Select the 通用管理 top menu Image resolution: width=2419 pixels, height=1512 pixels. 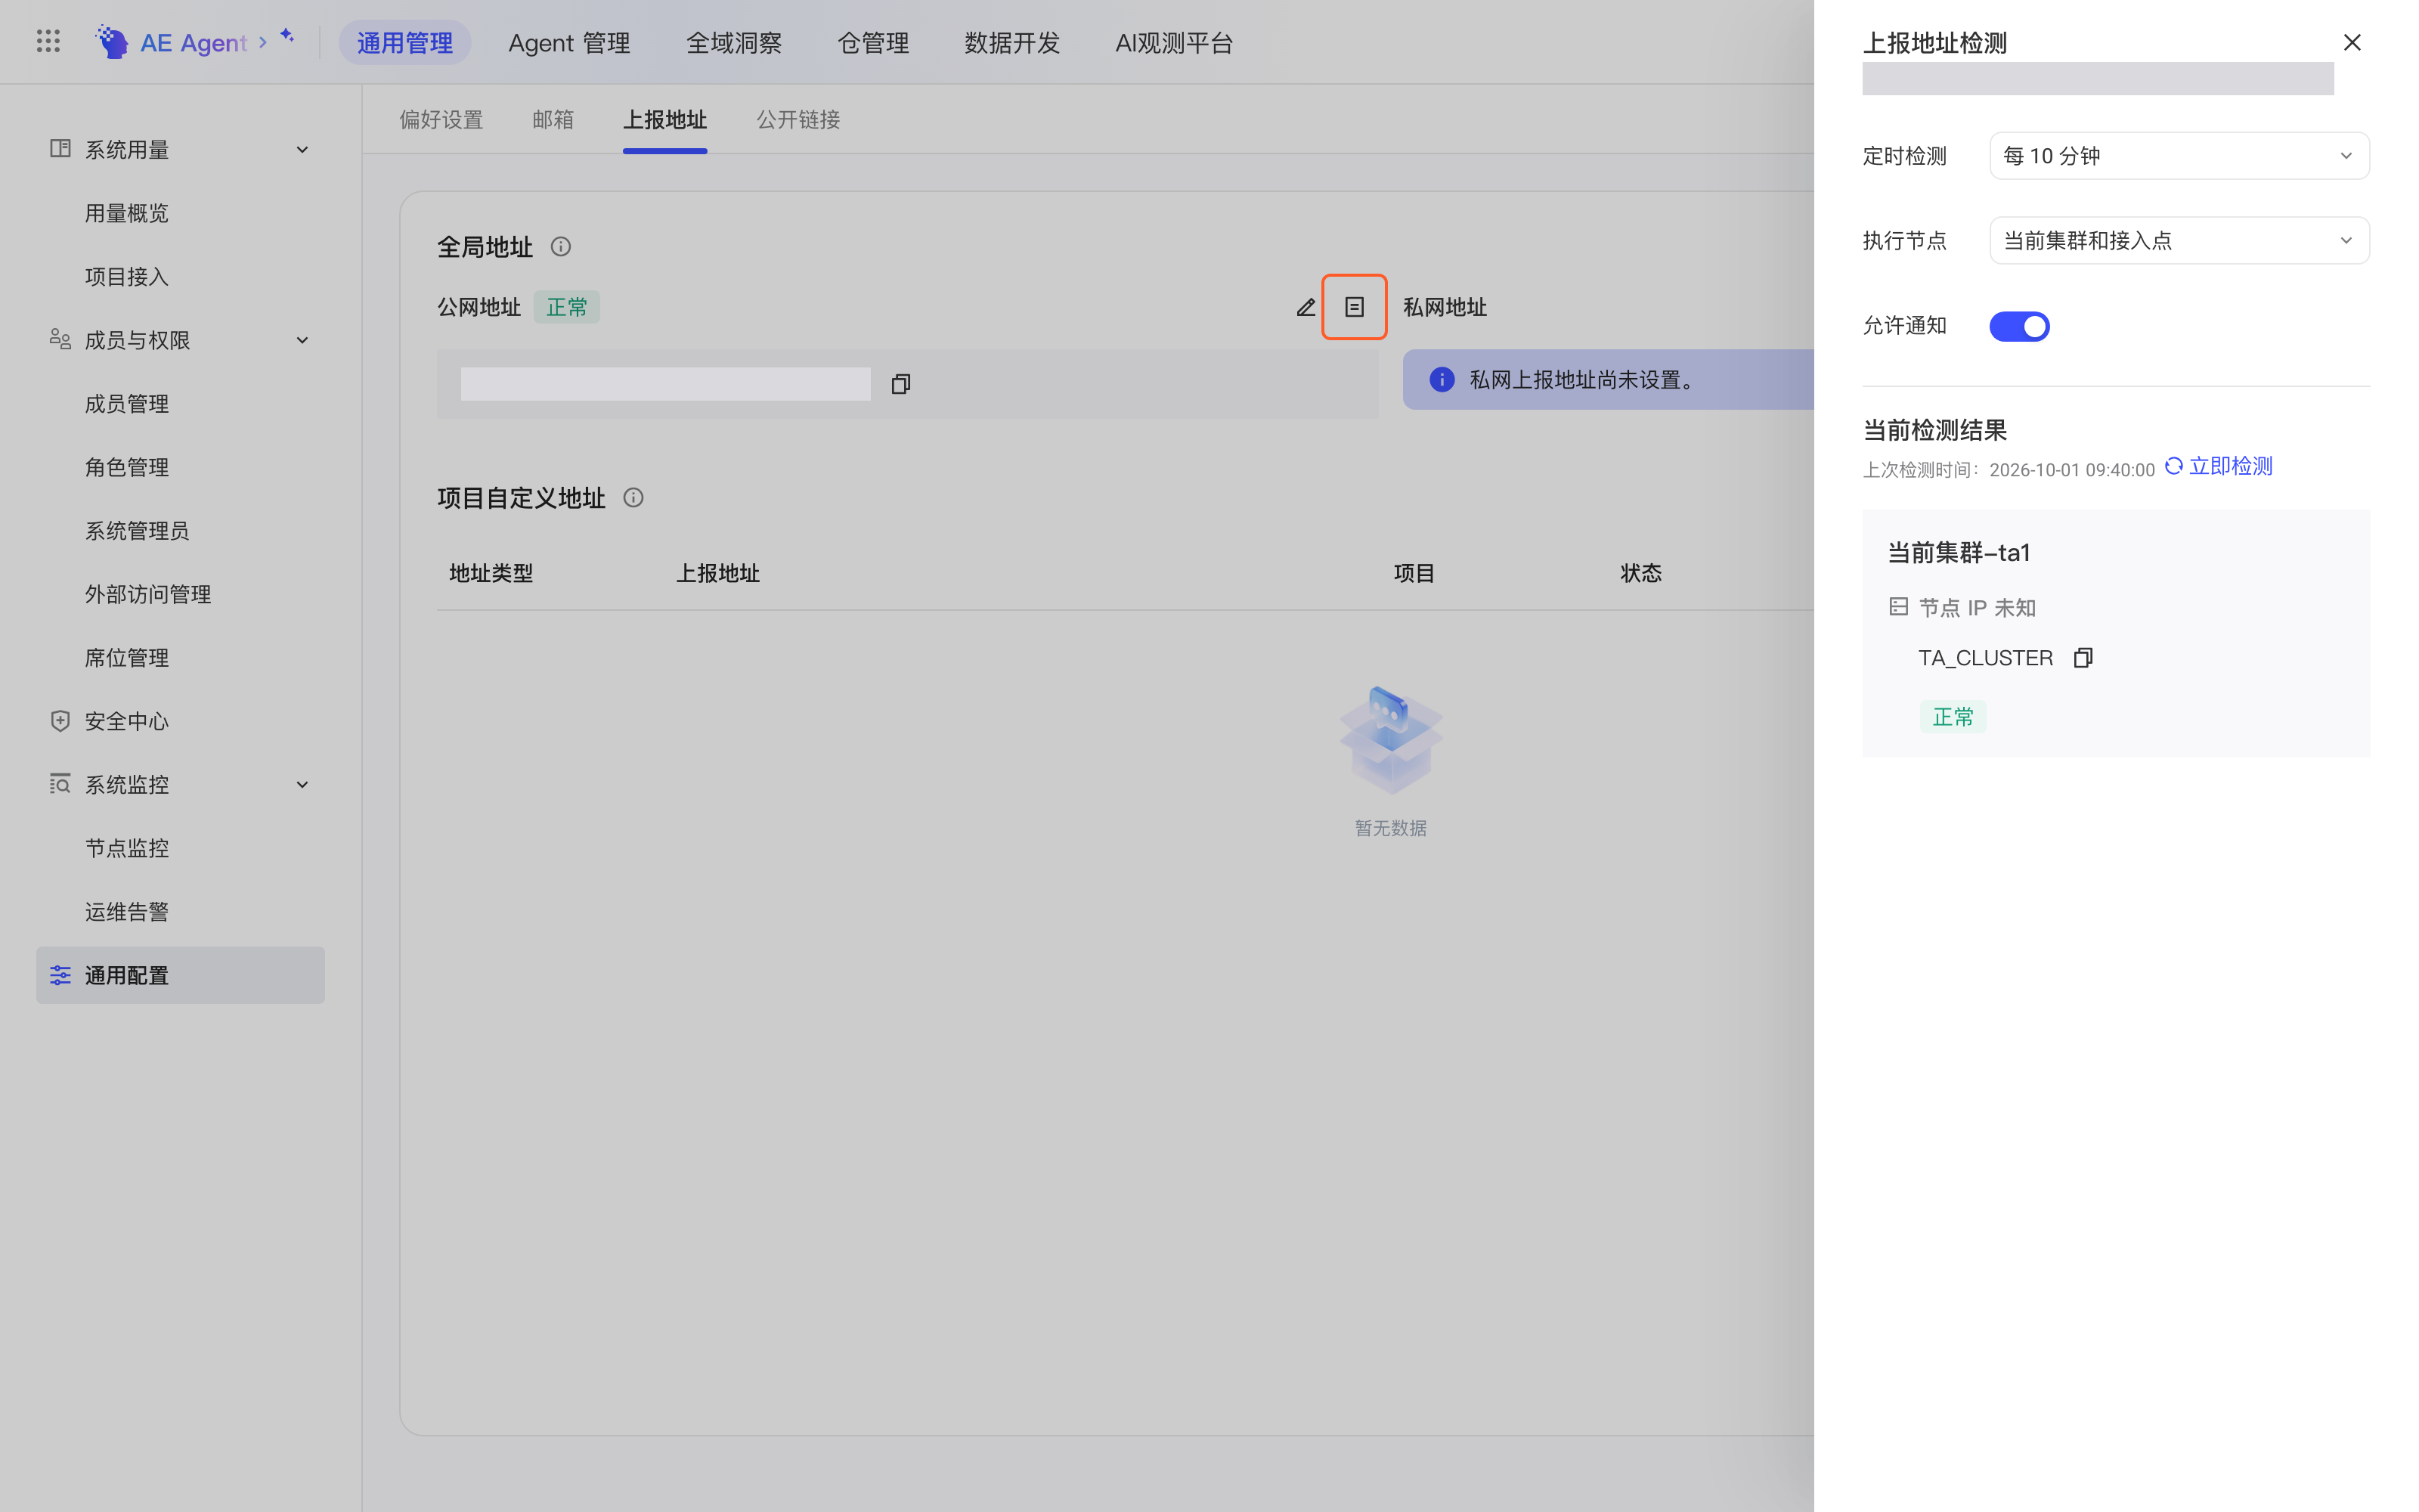coord(405,43)
